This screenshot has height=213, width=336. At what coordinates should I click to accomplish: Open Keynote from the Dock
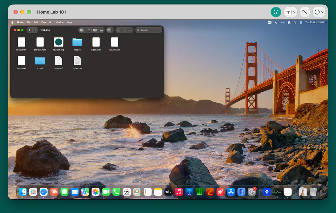pyautogui.click(x=189, y=192)
